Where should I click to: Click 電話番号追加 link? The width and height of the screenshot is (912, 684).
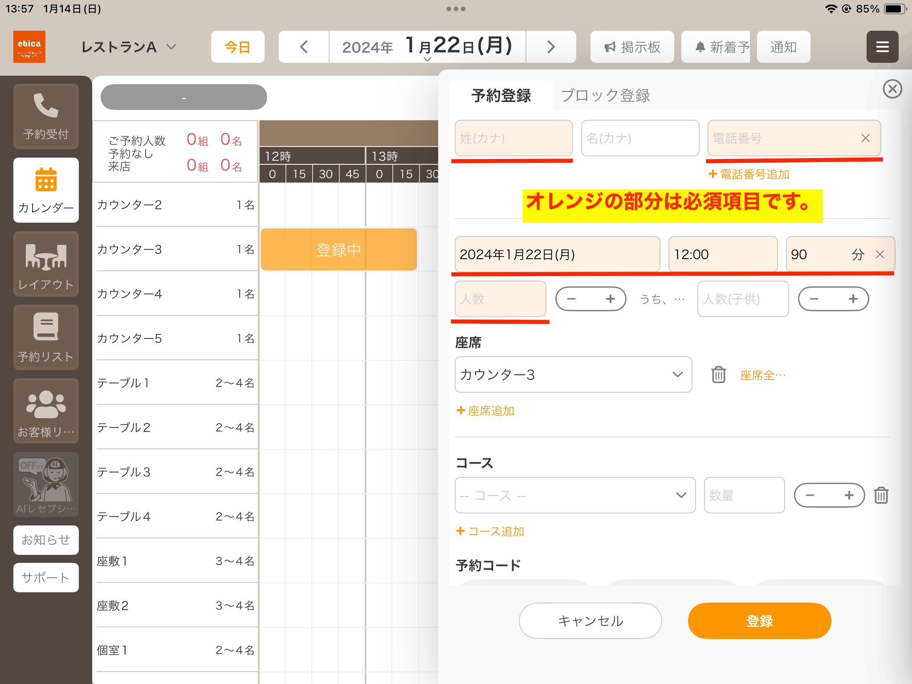(749, 174)
